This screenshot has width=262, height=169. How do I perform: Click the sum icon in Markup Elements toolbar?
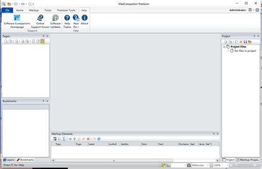64,139
